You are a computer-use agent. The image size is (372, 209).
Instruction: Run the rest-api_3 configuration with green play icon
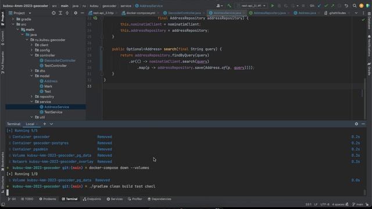click(273, 6)
